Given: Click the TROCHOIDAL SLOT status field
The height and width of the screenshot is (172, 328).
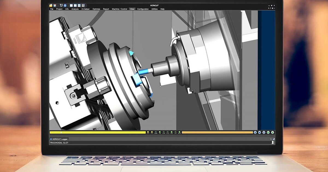Looking at the screenshot, I should tap(59, 142).
